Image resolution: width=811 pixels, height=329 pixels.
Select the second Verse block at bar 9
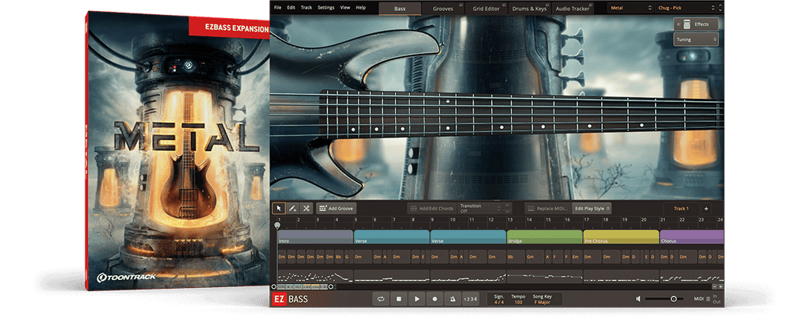click(468, 237)
